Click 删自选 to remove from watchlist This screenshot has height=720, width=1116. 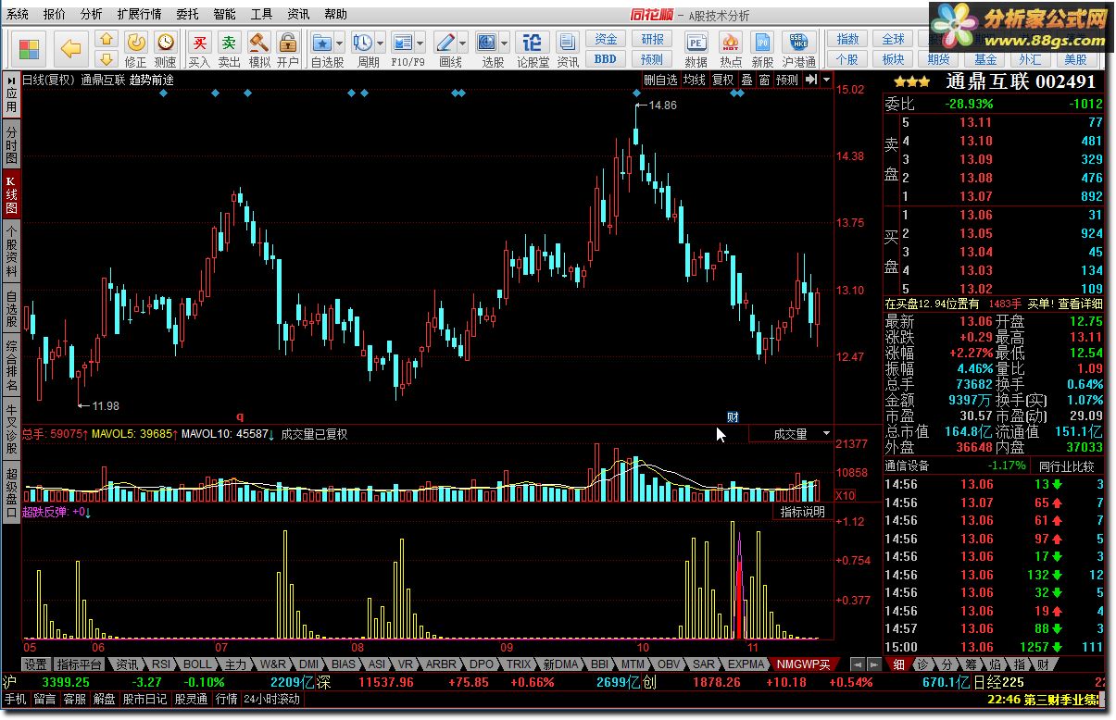660,80
